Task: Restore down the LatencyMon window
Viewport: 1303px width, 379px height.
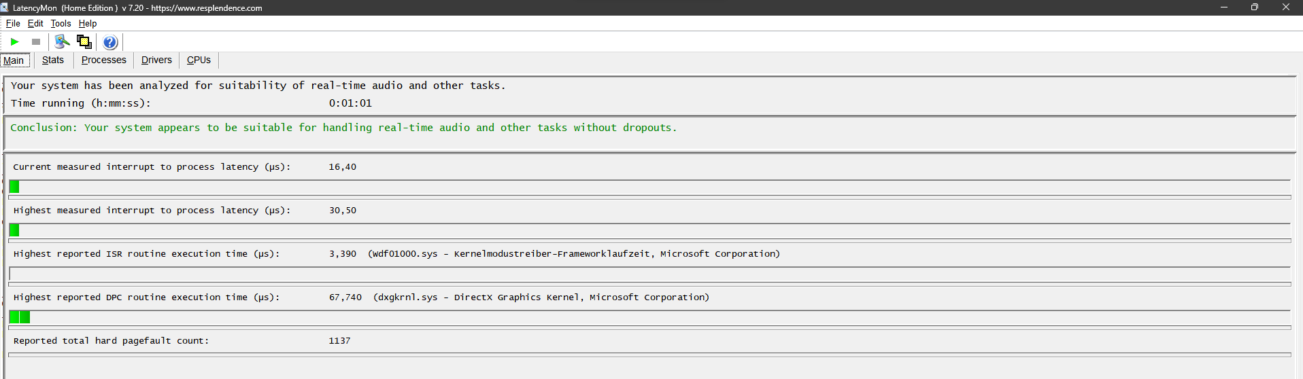Action: [x=1254, y=7]
